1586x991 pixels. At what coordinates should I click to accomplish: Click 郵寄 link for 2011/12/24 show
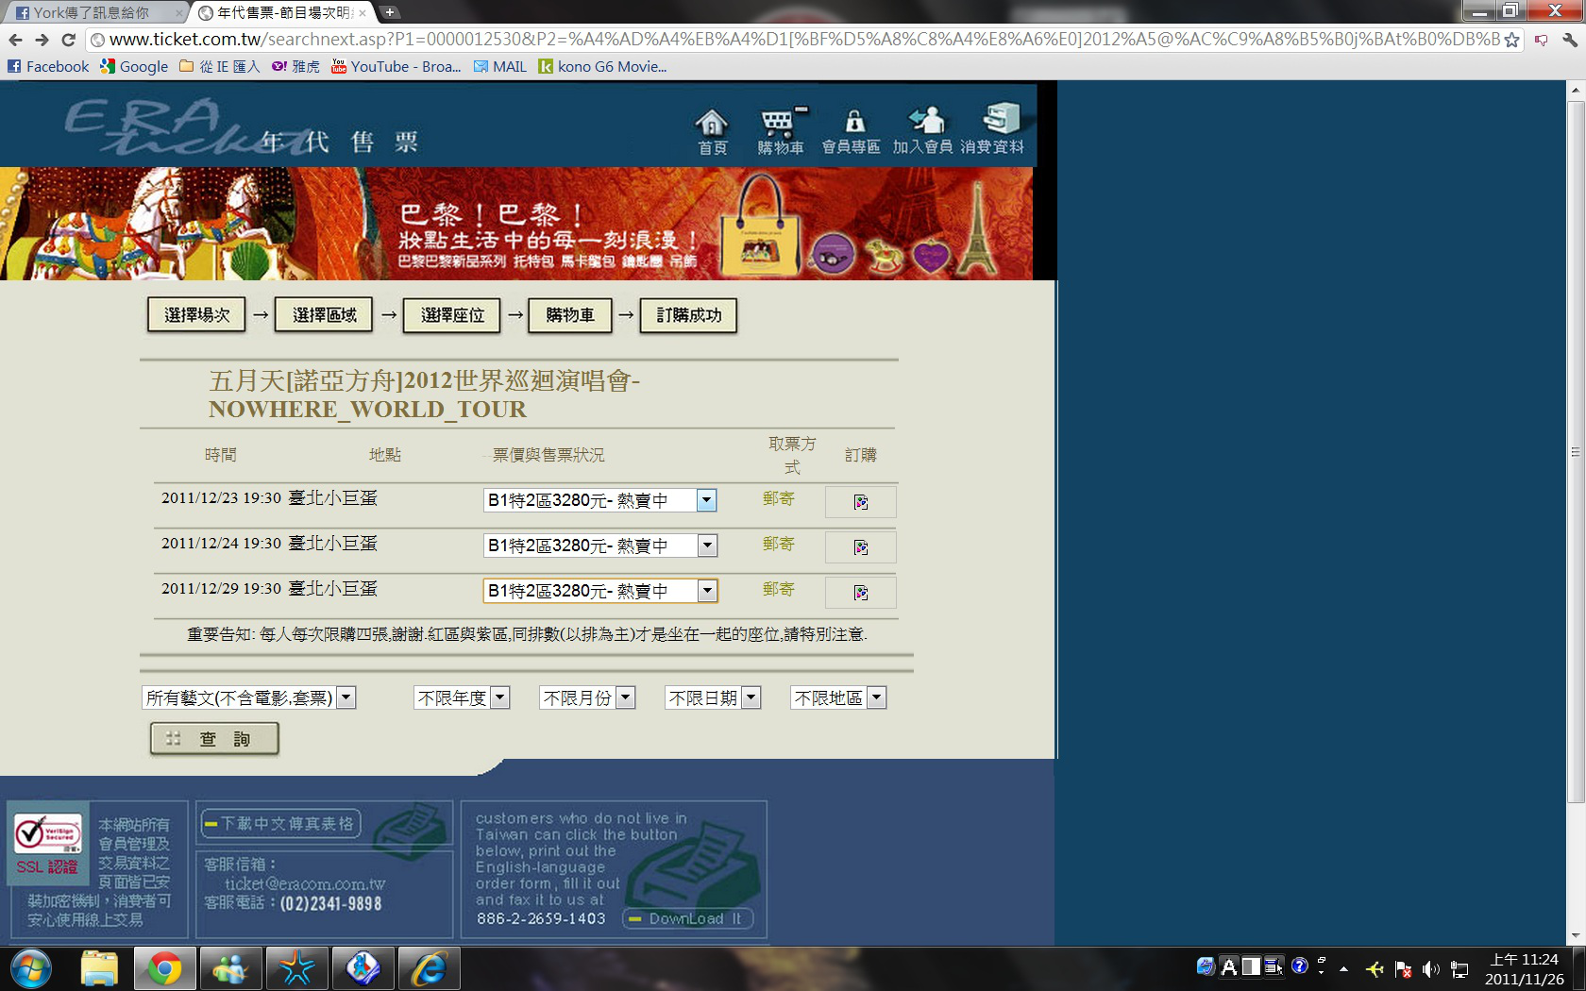(779, 544)
